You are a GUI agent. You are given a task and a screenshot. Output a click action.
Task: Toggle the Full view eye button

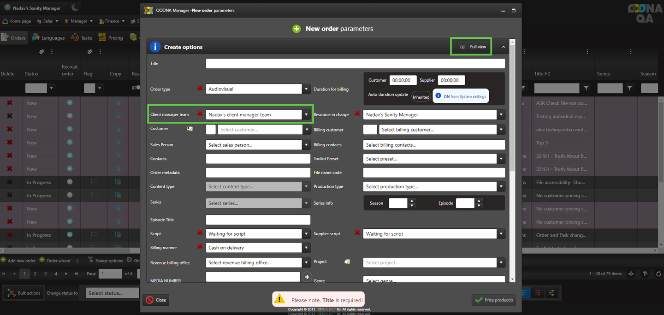(x=471, y=47)
